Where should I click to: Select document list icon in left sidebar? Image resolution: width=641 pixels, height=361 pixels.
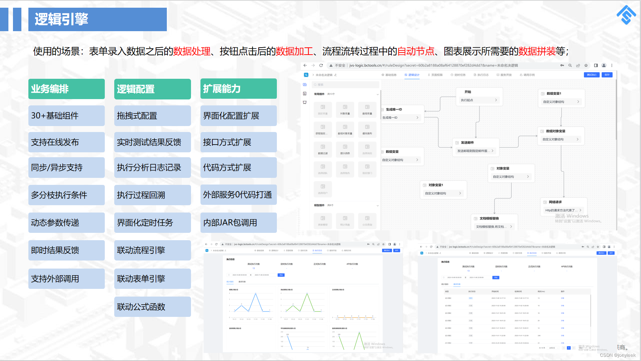305,93
